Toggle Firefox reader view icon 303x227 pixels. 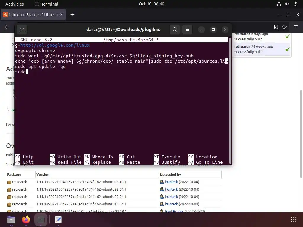276,27
